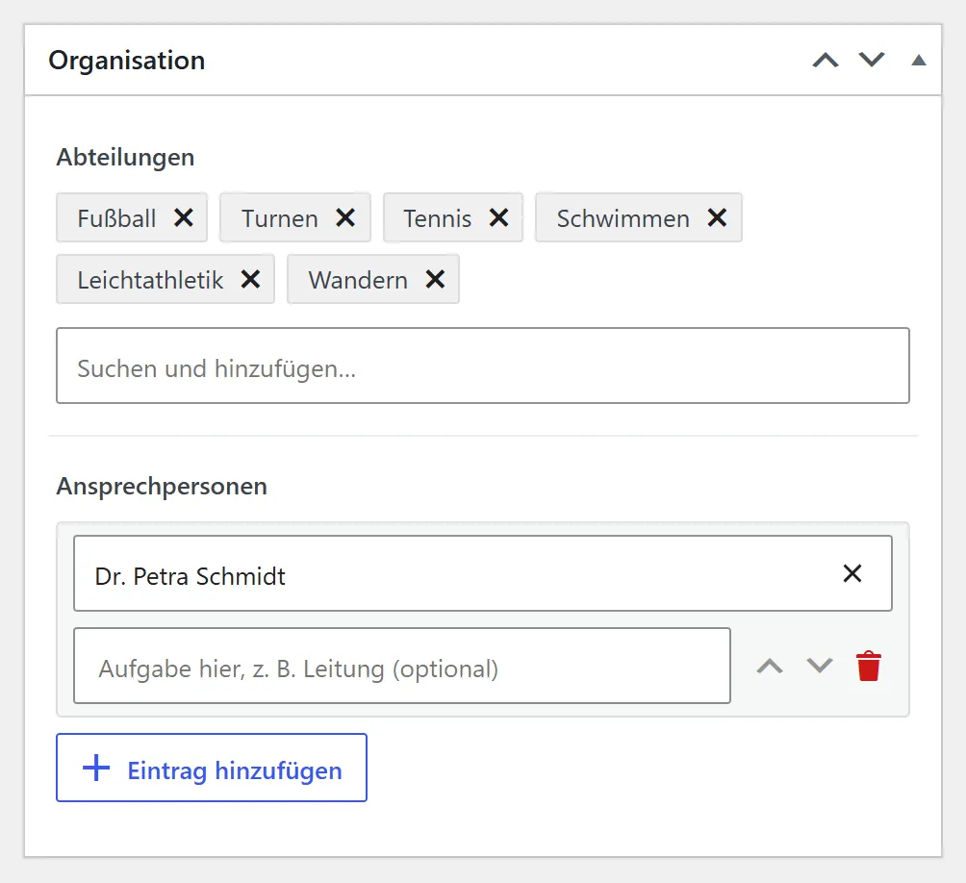The image size is (966, 883).
Task: Remove the Fußball tag
Action: point(184,217)
